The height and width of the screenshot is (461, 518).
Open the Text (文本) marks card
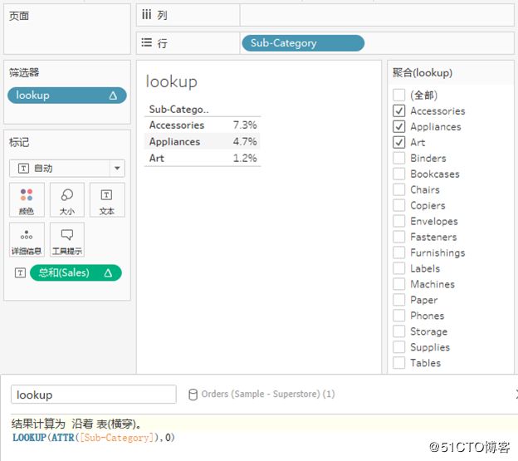[x=107, y=199]
